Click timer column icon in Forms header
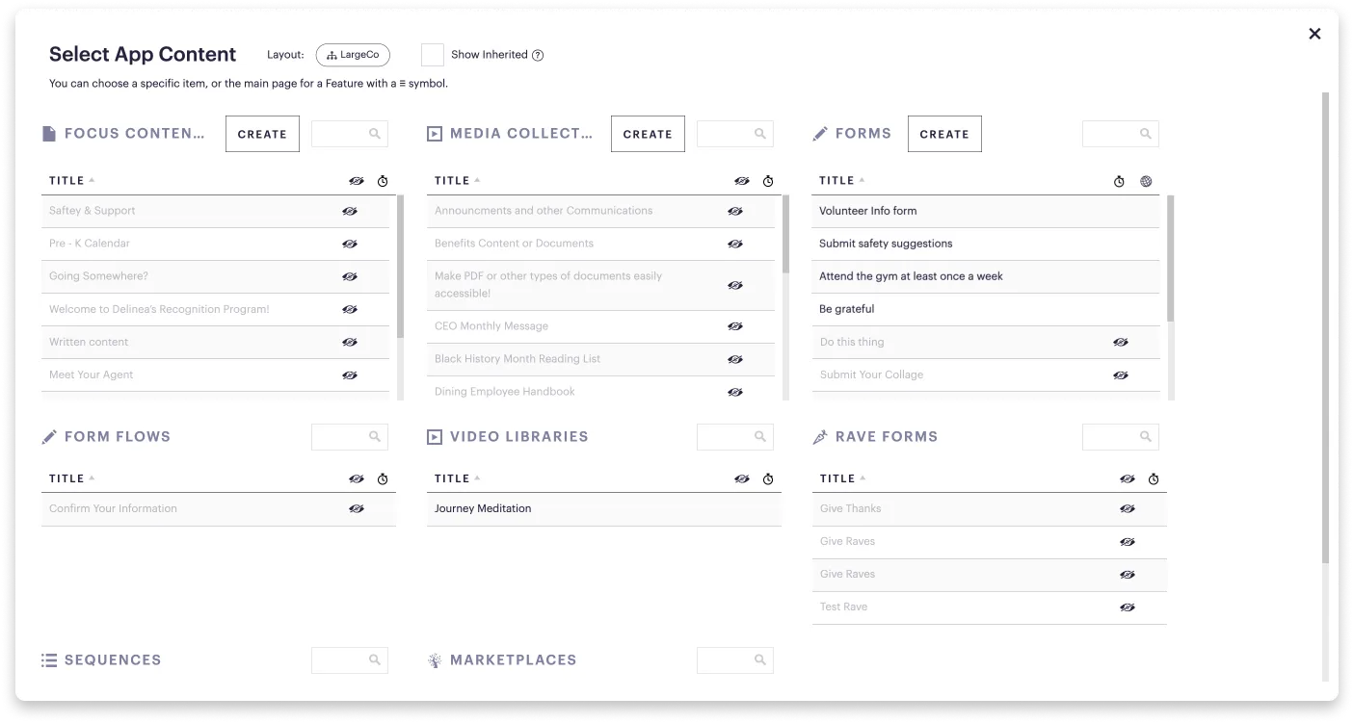The width and height of the screenshot is (1354, 723). 1119,181
